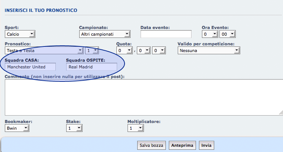Open the Moltiplicatore dropdown
The width and height of the screenshot is (283, 152).
pos(136,128)
